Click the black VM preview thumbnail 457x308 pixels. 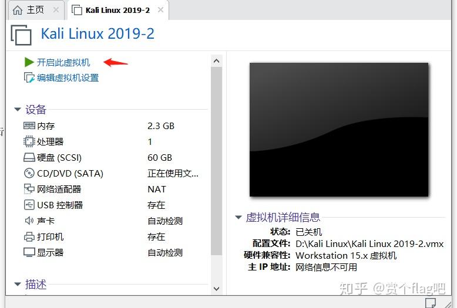tap(339, 130)
